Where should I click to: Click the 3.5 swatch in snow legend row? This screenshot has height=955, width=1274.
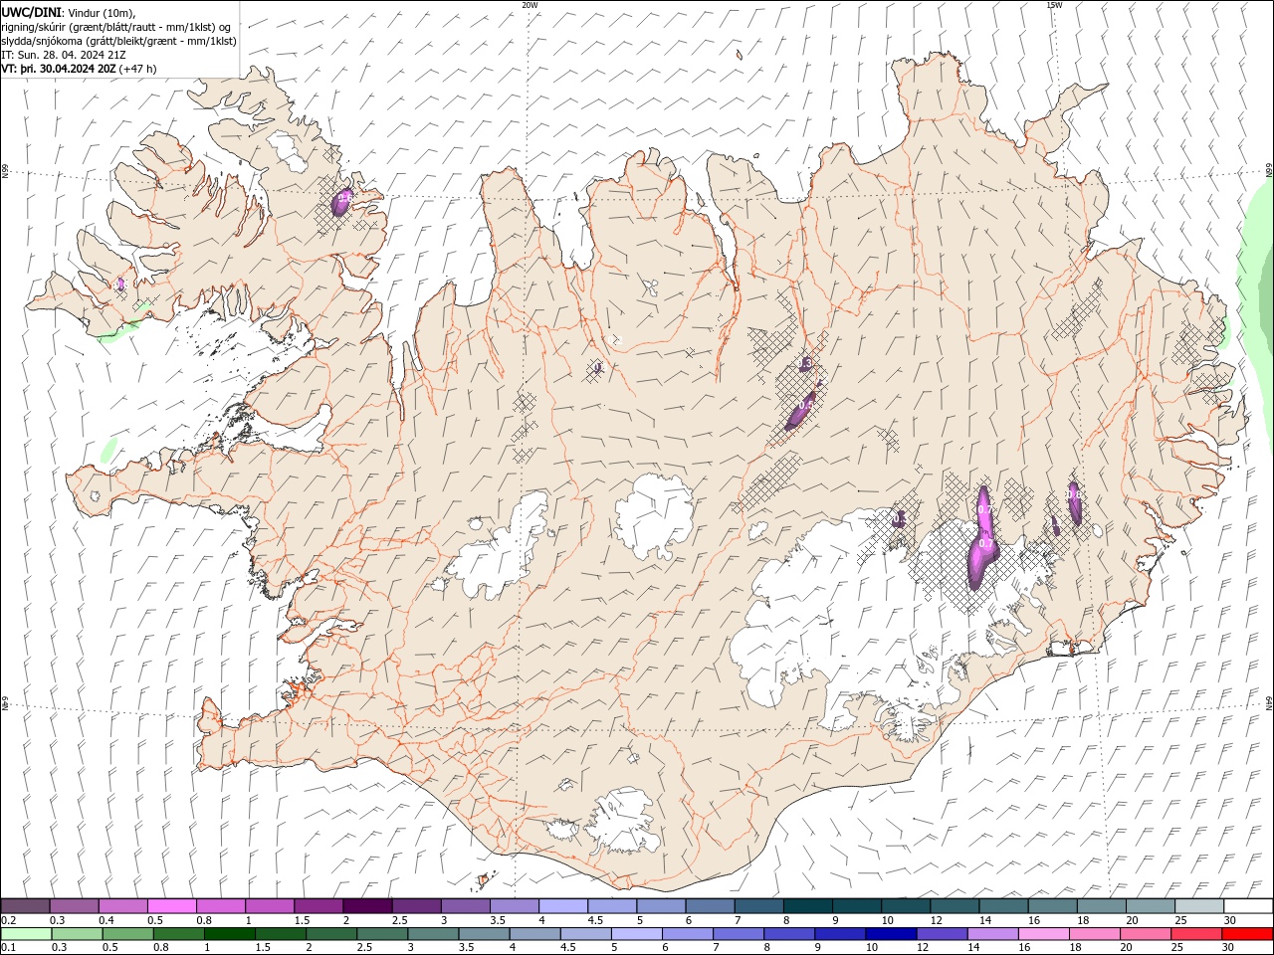click(514, 905)
